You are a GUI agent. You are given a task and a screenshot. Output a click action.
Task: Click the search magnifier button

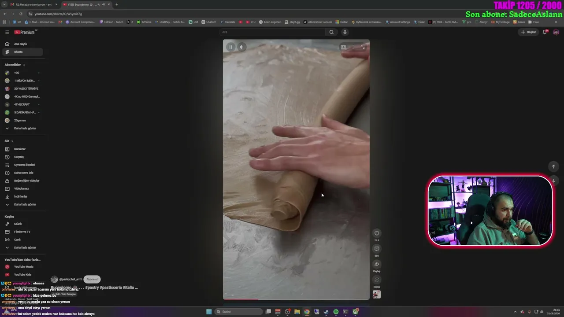point(331,32)
